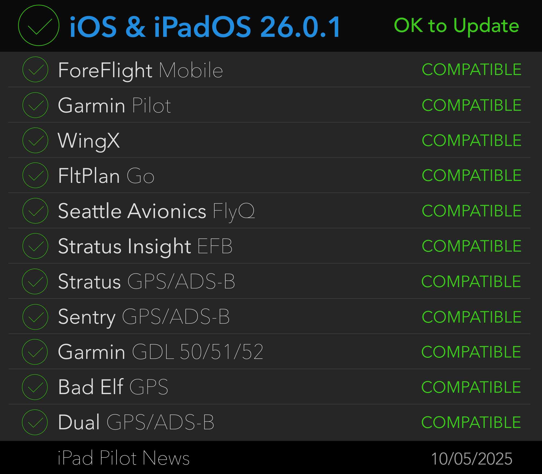The image size is (542, 474).
Task: Click the Garmin Pilot checkmark circle
Action: (36, 105)
